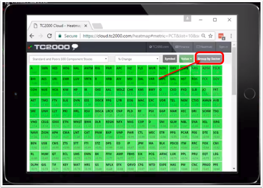Click the page vertical scrollbar thumb
263x188 pixels.
point(234,71)
